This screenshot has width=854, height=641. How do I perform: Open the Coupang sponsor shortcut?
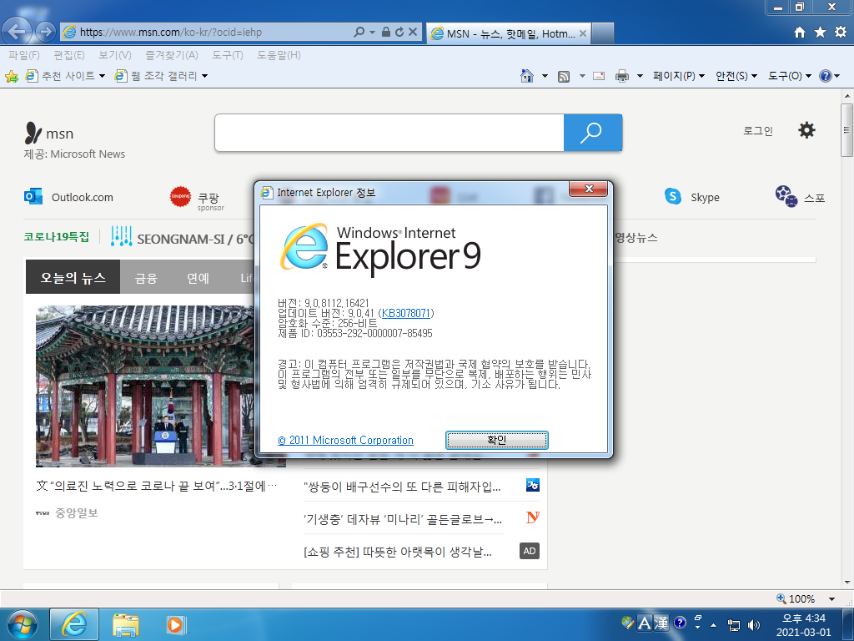click(197, 198)
